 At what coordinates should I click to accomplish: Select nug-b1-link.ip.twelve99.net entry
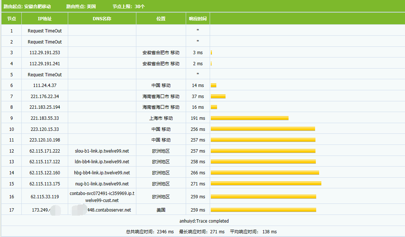pos(102,184)
